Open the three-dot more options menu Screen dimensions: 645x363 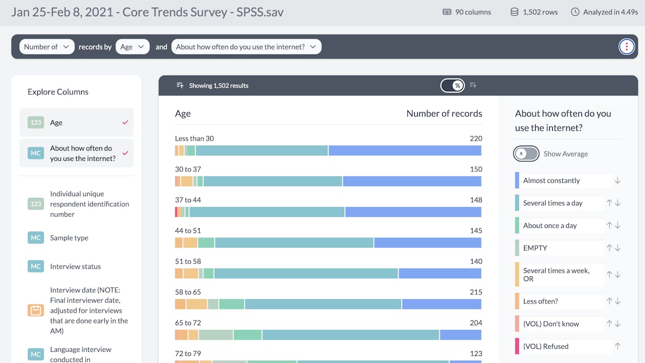pos(626,47)
